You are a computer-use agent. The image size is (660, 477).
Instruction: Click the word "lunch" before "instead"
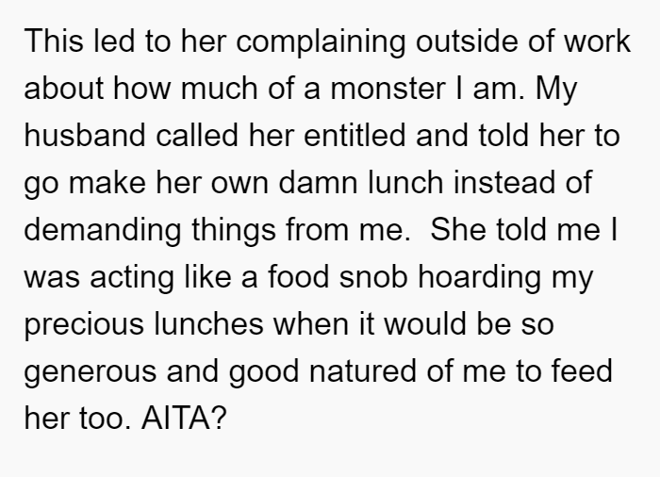tap(405, 183)
